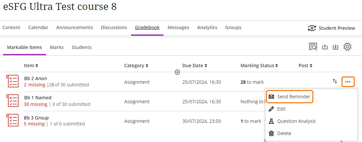Sort by Item column
The height and width of the screenshot is (142, 362).
pyautogui.click(x=31, y=66)
